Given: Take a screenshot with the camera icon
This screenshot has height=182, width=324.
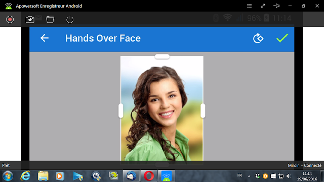Looking at the screenshot, I should [x=30, y=20].
